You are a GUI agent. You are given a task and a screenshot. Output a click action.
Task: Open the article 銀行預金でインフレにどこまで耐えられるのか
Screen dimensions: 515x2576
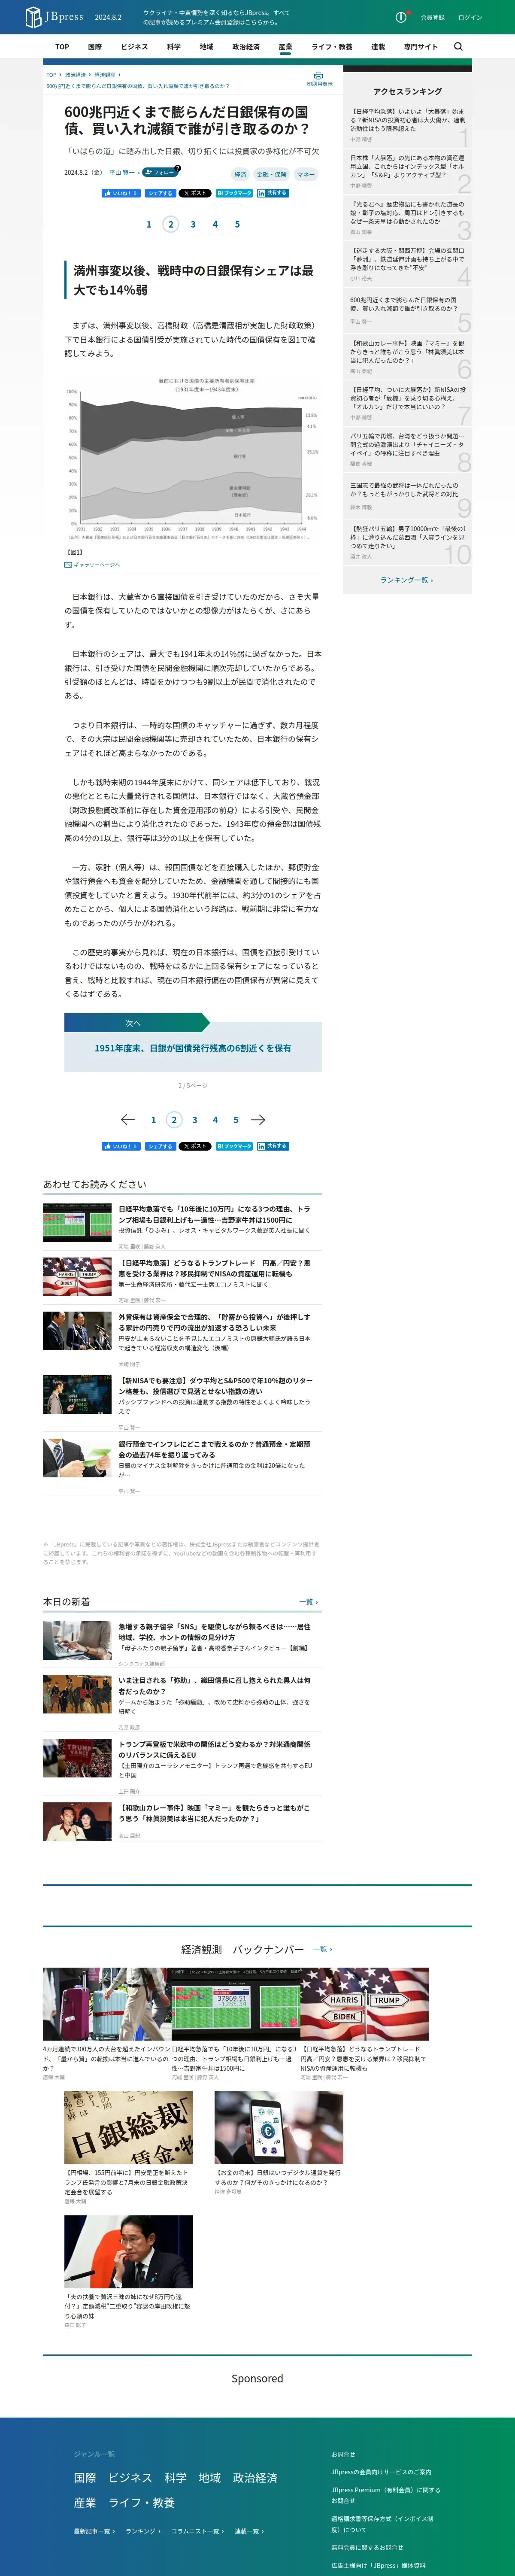(214, 1449)
